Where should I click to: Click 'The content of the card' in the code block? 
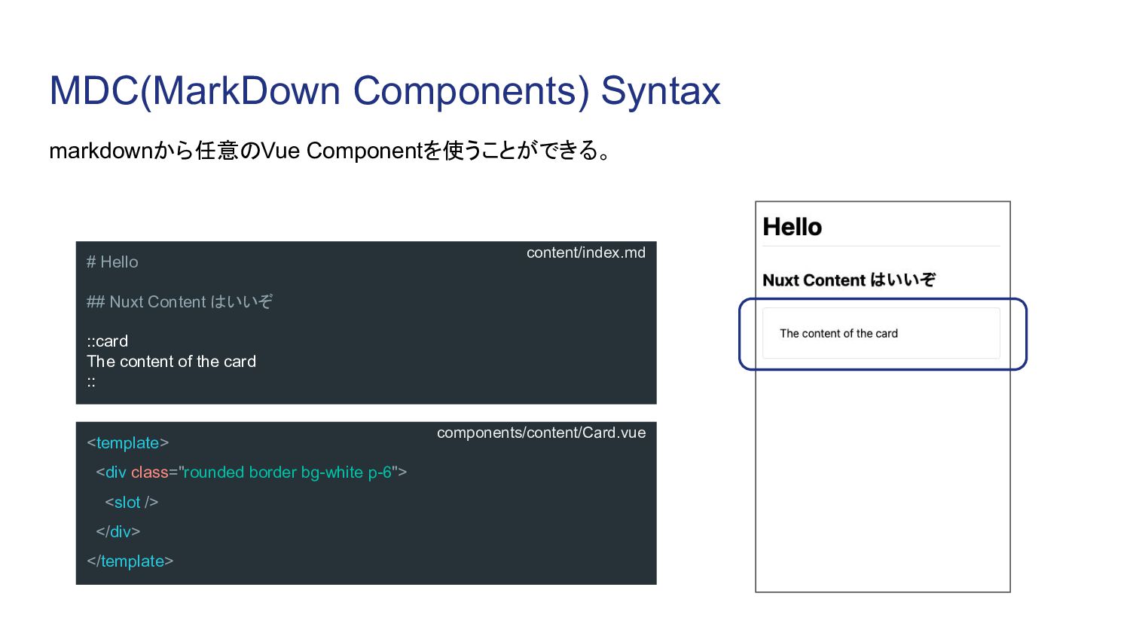(x=171, y=361)
